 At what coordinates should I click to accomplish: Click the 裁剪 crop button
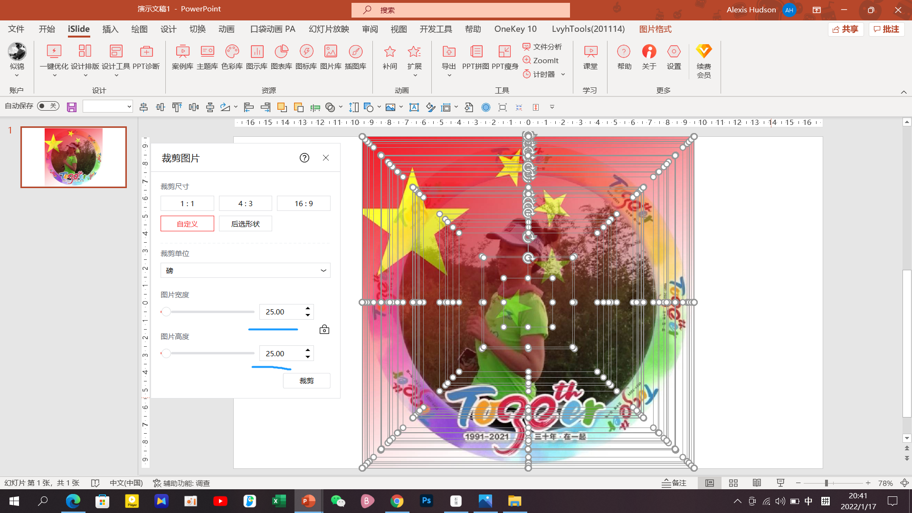(306, 380)
